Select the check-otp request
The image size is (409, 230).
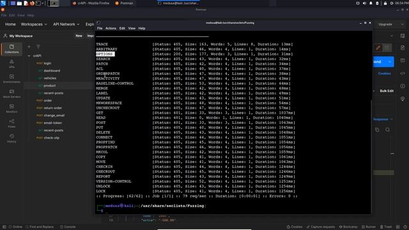(51, 138)
